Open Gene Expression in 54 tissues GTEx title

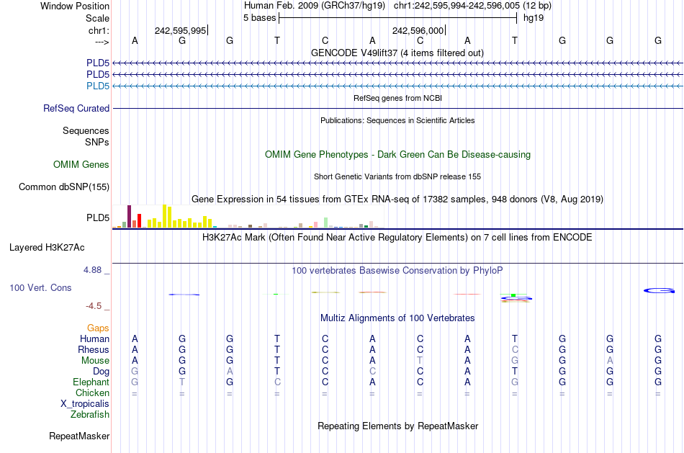(397, 199)
